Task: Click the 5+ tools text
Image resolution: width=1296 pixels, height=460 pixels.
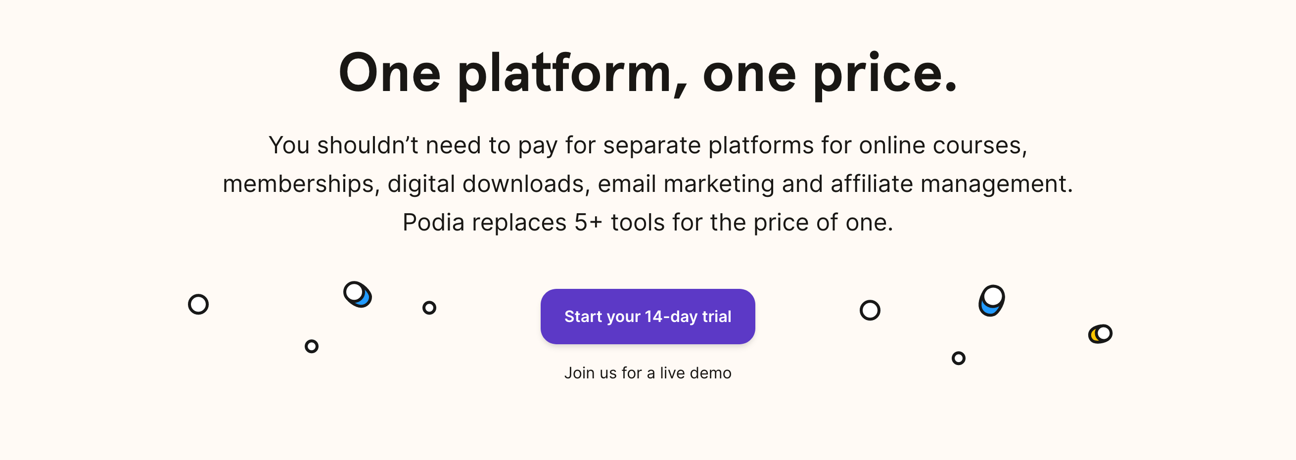Action: click(x=619, y=223)
